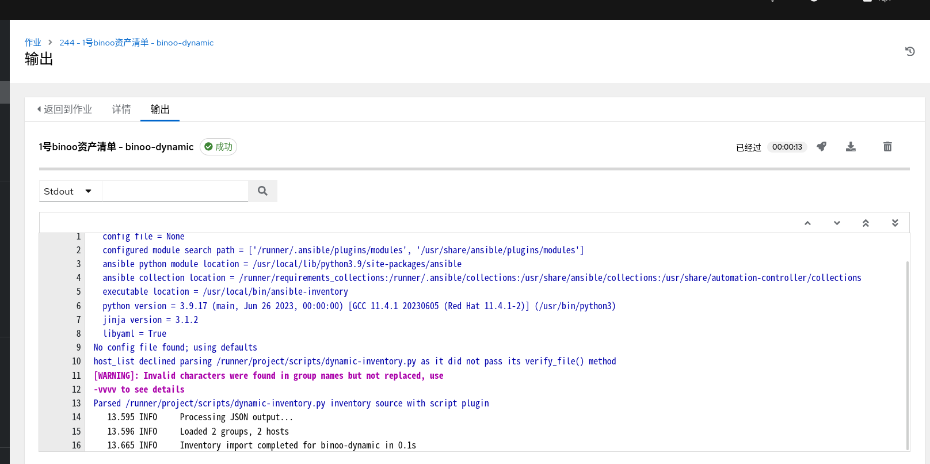Select line 6 python version text
This screenshot has height=464, width=930.
point(359,306)
